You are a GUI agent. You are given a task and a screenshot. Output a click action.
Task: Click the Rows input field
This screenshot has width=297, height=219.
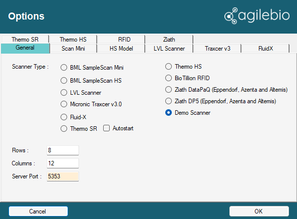[63, 150]
